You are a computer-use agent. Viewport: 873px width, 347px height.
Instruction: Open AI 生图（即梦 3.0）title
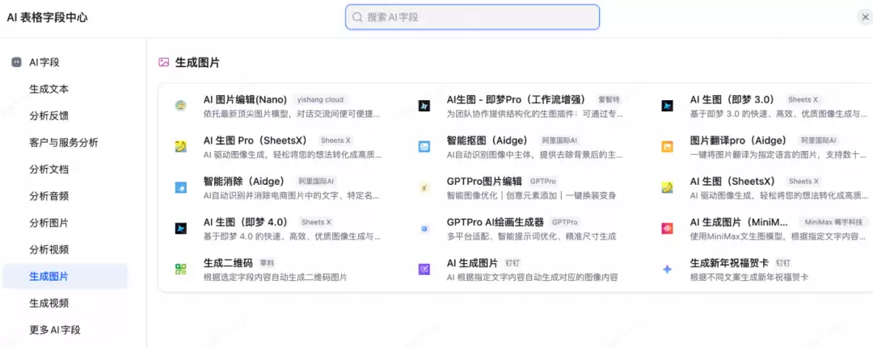732,99
